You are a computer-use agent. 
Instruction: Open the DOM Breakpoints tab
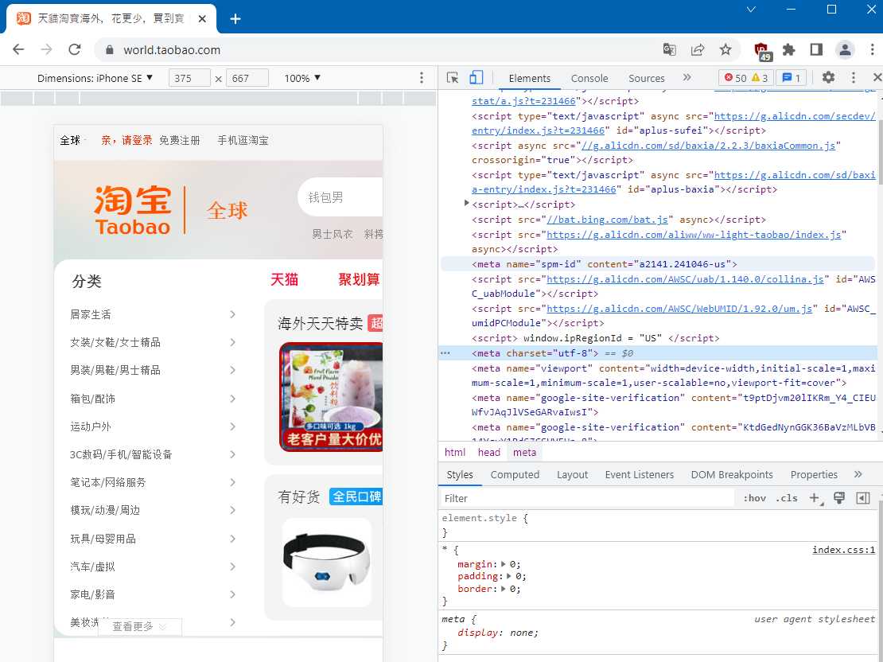(732, 474)
